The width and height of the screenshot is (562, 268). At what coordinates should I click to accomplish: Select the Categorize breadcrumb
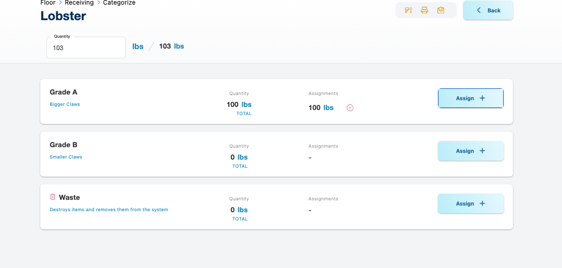119,3
